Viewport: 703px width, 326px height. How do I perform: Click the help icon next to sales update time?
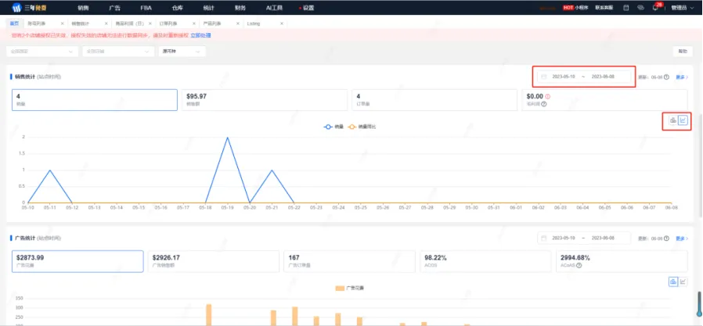(x=666, y=77)
